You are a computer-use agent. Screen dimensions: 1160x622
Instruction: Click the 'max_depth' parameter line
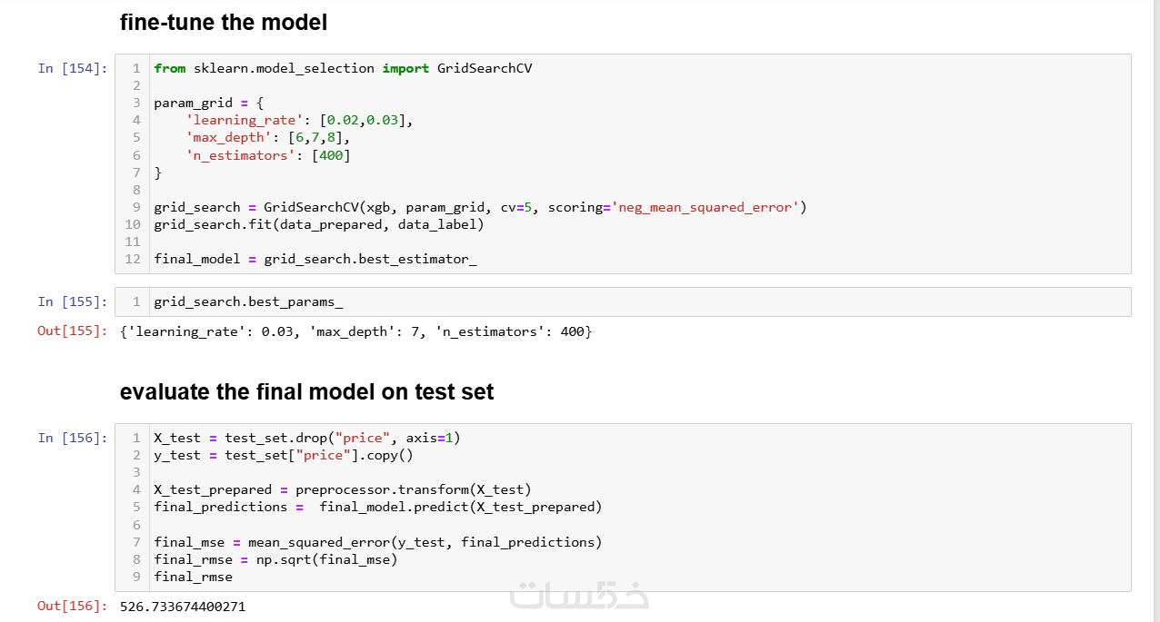pyautogui.click(x=267, y=137)
